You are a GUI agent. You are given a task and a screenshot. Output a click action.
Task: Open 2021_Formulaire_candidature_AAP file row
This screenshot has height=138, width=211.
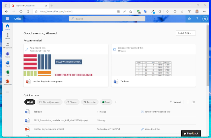click(109, 121)
